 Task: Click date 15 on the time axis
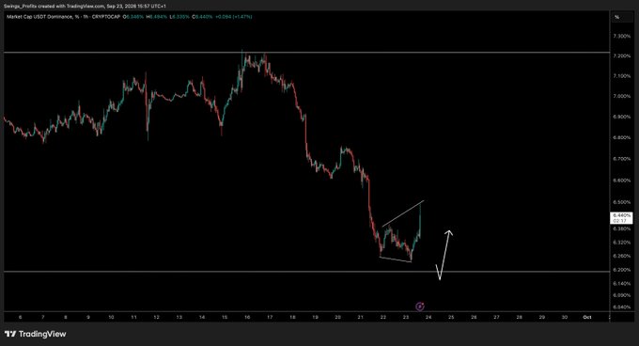pos(225,317)
